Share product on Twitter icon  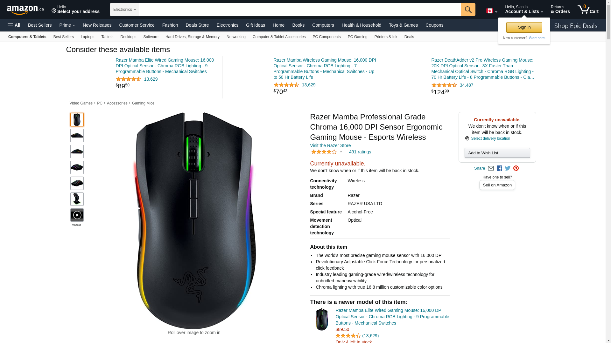click(x=508, y=168)
